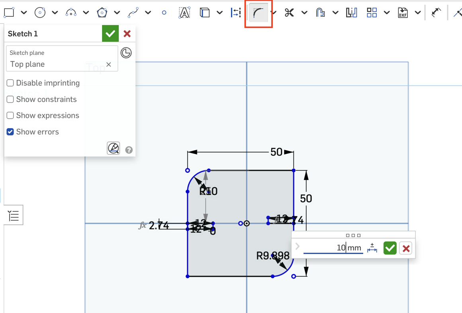Image resolution: width=462 pixels, height=313 pixels.
Task: Open the polygon tool dropdown arrow
Action: pos(117,13)
